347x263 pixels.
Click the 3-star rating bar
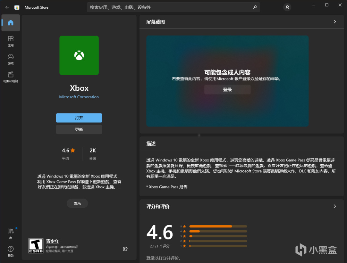(x=218, y=236)
